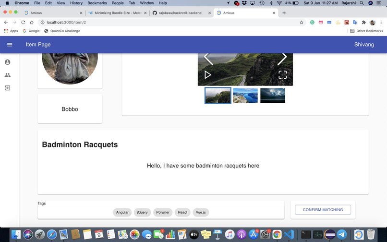Switch to the rajobasu/hacknroll-backend tab
Image resolution: width=387 pixels, height=242 pixels.
(x=181, y=13)
